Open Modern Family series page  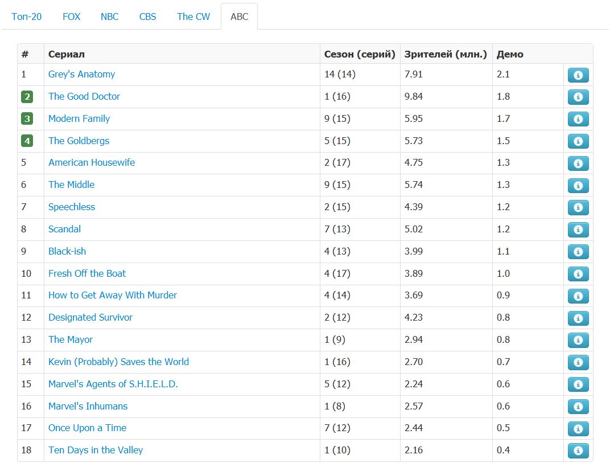click(x=79, y=118)
